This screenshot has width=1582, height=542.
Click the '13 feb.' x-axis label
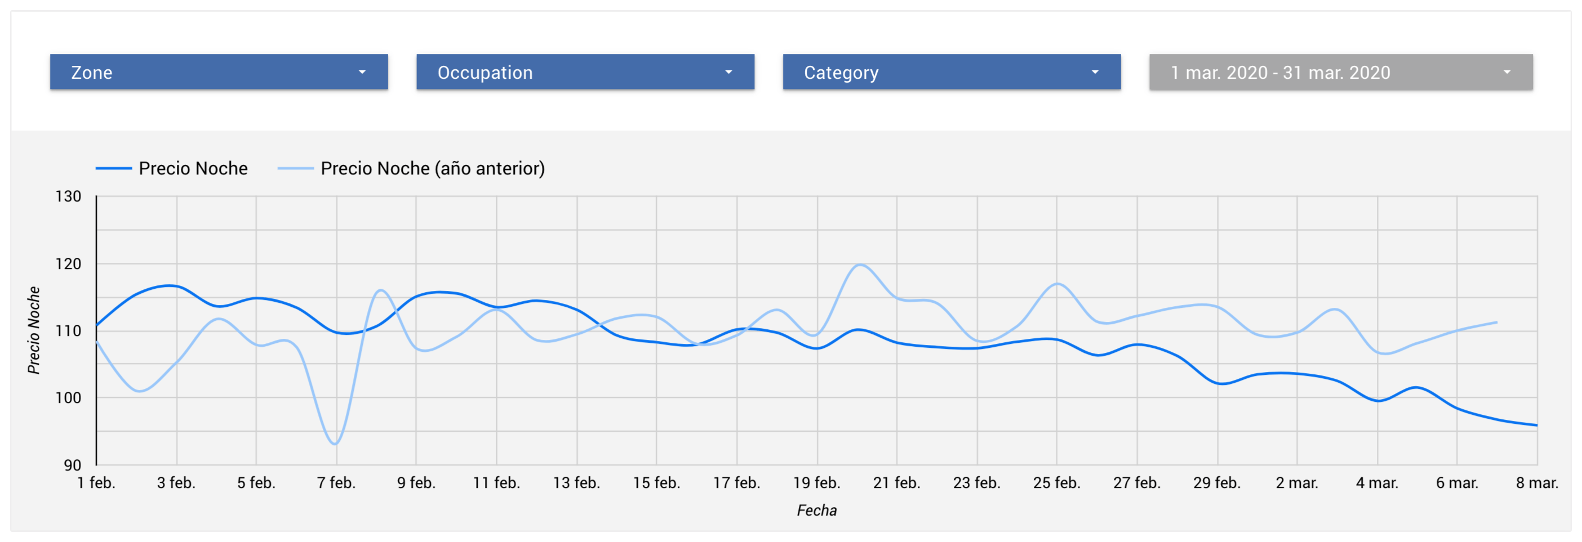coord(576,483)
